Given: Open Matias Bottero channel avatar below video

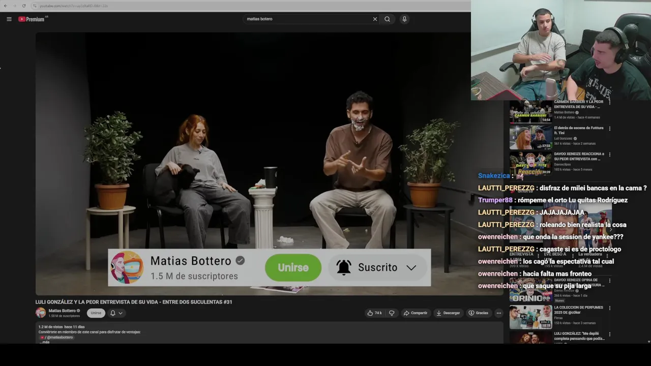Looking at the screenshot, I should 41,313.
